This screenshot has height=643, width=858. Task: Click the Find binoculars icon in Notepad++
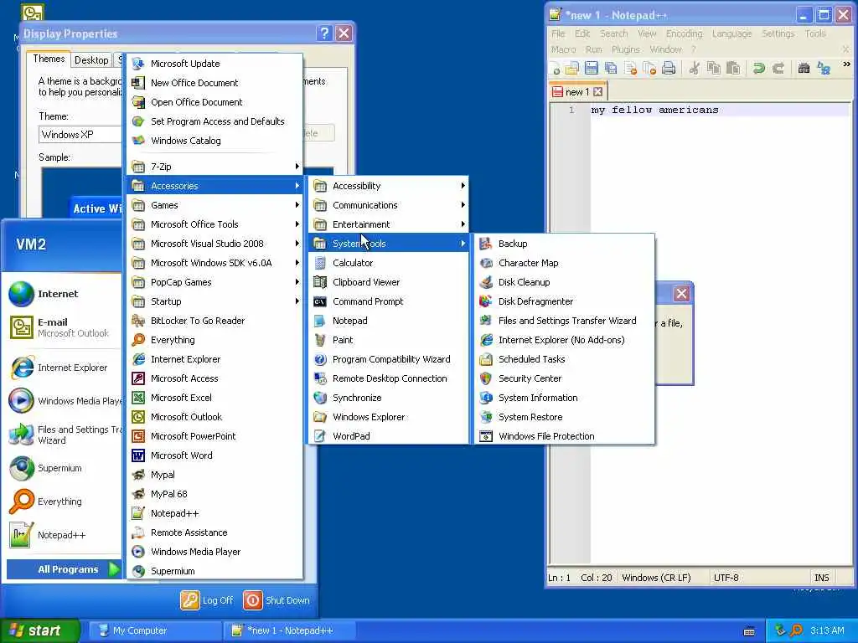[804, 69]
